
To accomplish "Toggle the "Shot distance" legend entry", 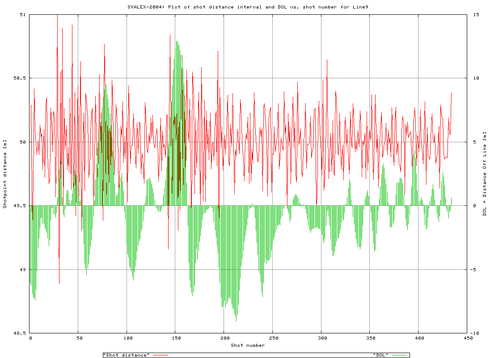I will pyautogui.click(x=127, y=354).
